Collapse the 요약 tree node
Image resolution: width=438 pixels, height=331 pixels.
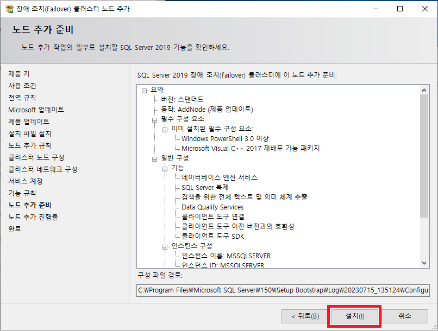point(144,91)
